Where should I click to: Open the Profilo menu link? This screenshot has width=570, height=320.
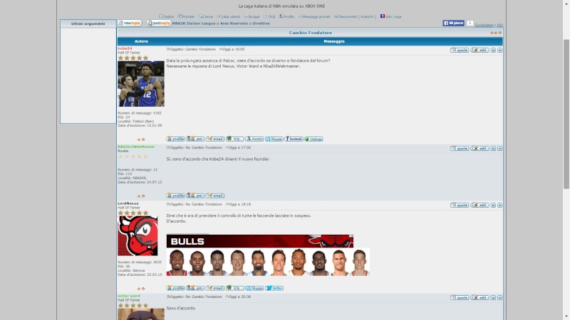point(286,16)
